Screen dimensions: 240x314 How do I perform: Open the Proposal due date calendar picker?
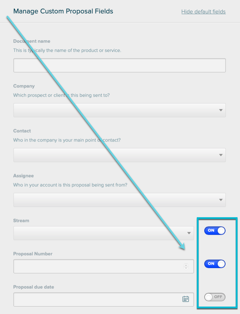(x=185, y=299)
